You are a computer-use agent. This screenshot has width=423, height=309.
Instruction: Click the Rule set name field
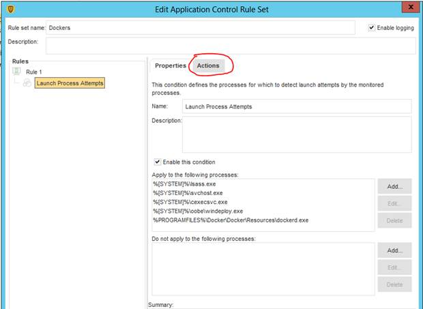tap(201, 28)
